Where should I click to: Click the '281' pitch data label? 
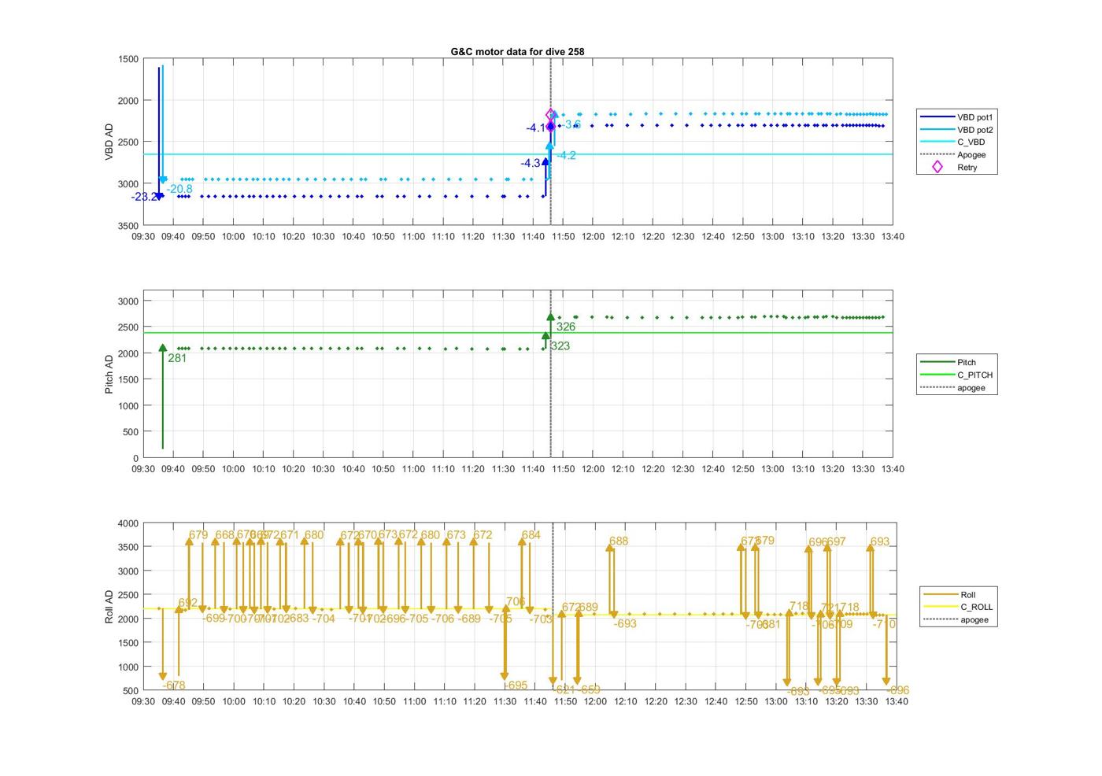click(177, 358)
